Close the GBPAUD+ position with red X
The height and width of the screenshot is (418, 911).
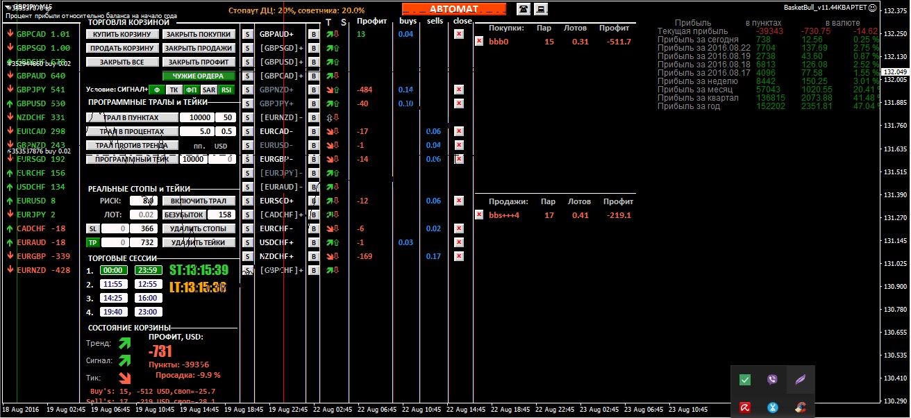[x=458, y=34]
